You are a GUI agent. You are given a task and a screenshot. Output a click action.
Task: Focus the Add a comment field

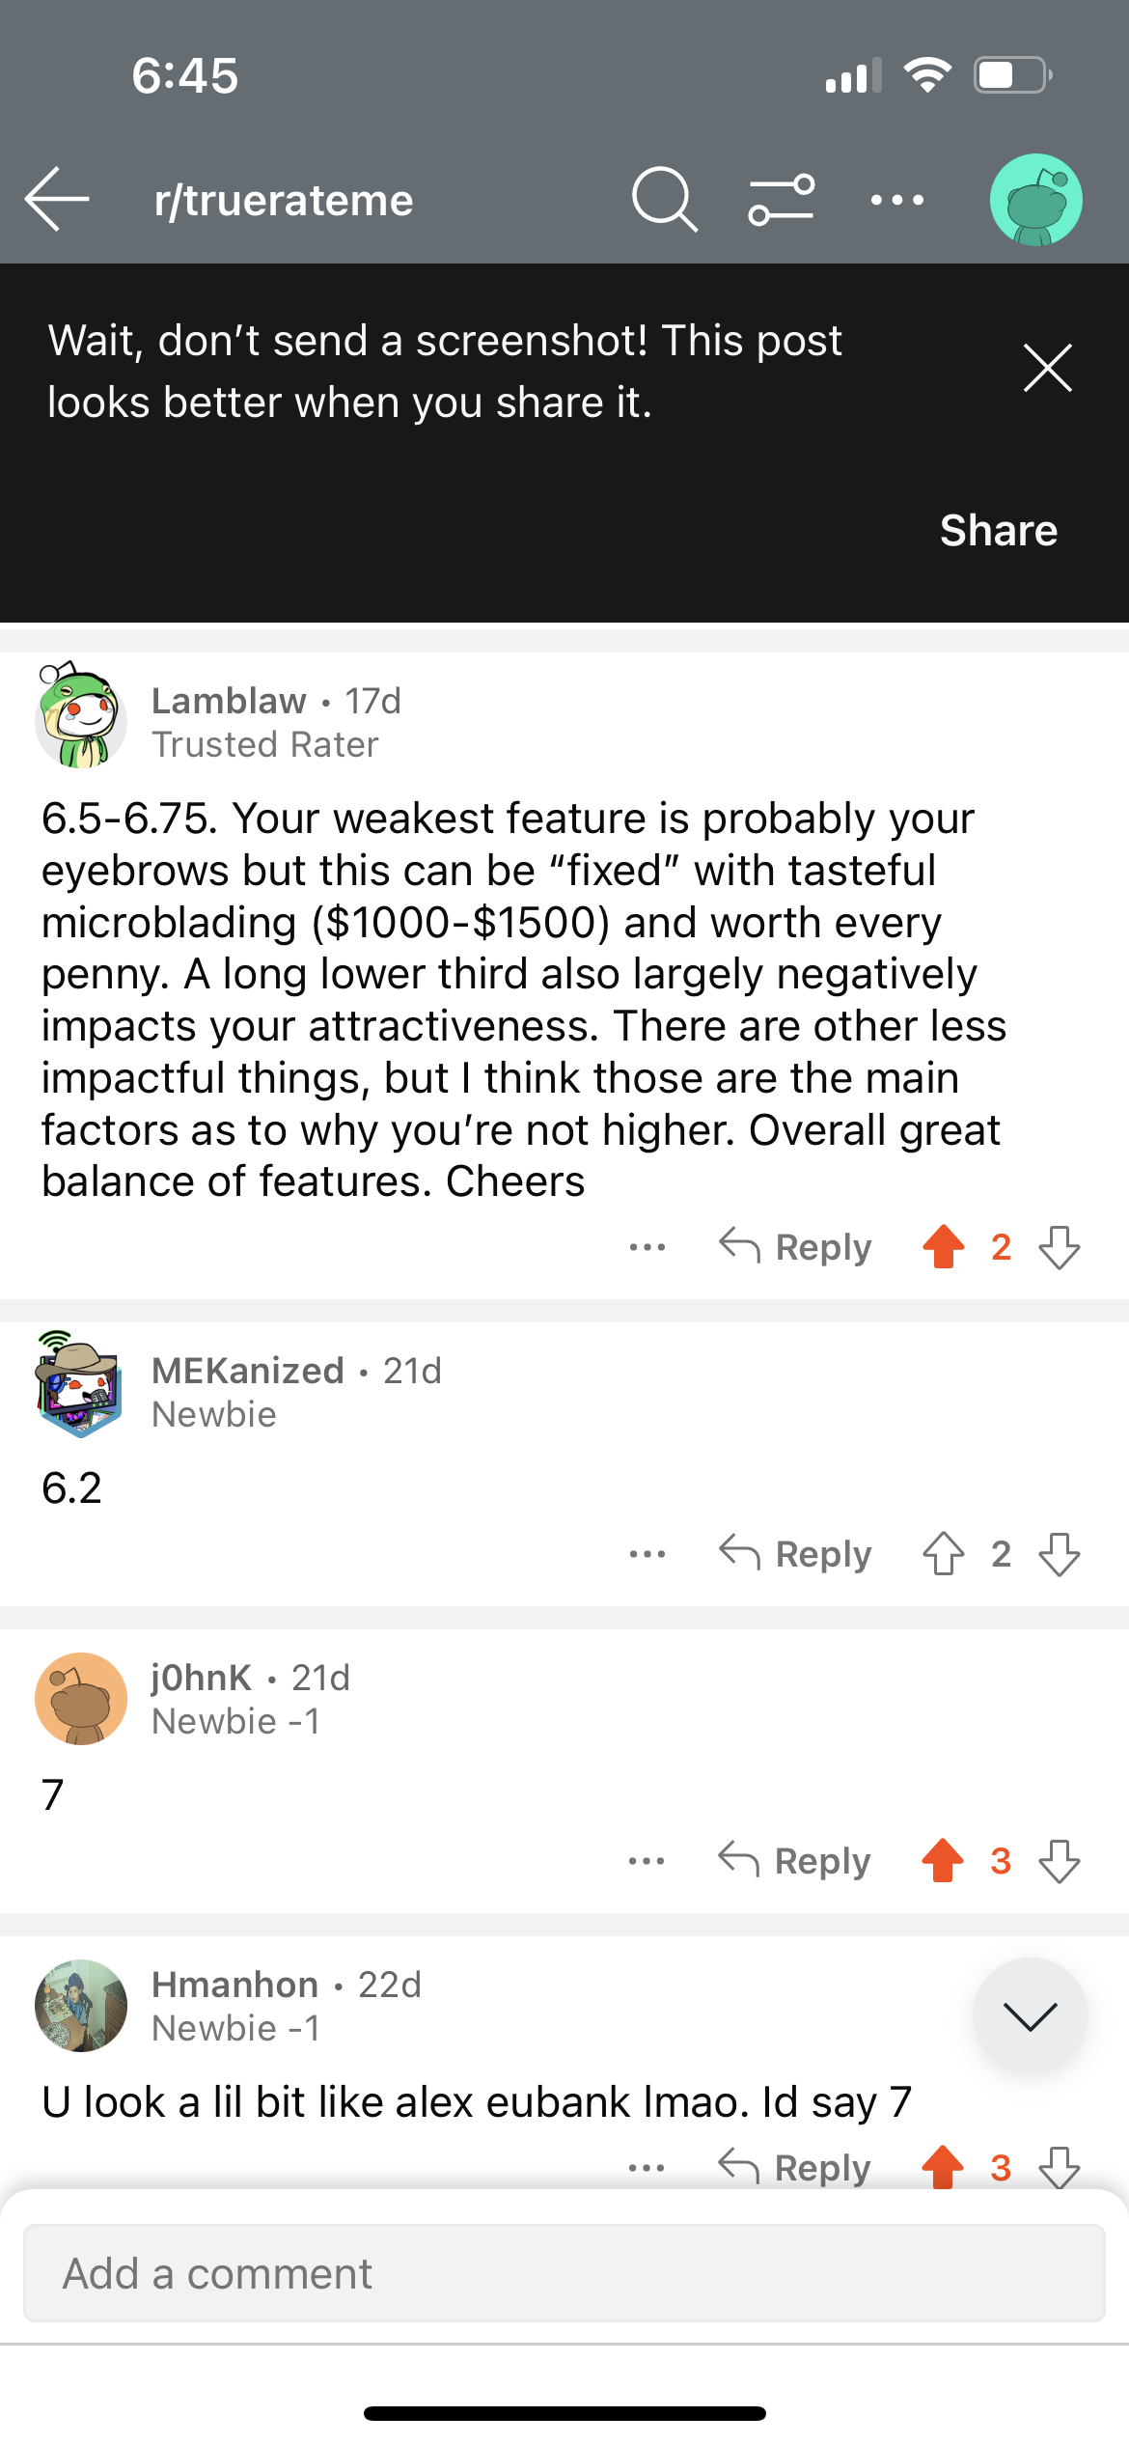(x=564, y=2273)
